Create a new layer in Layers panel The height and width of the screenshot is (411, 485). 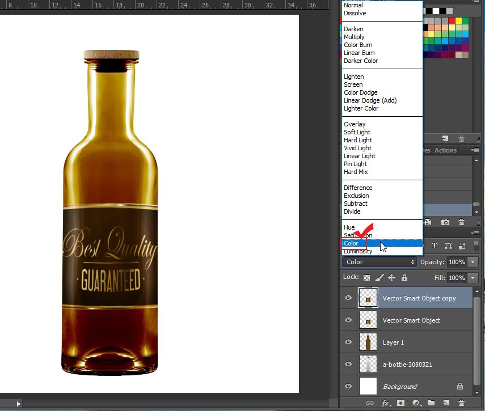coord(446,402)
